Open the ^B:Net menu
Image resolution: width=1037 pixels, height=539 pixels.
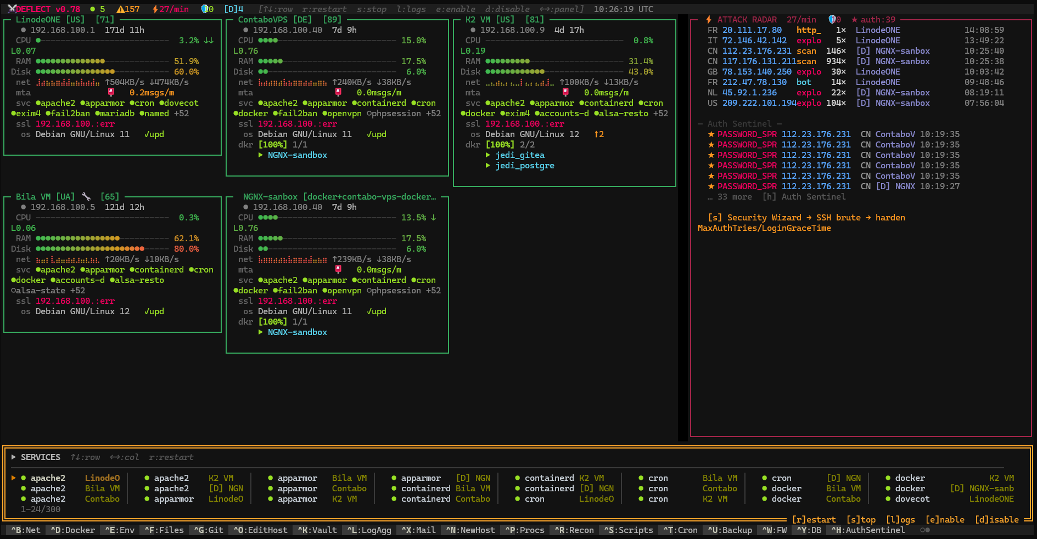click(x=26, y=530)
